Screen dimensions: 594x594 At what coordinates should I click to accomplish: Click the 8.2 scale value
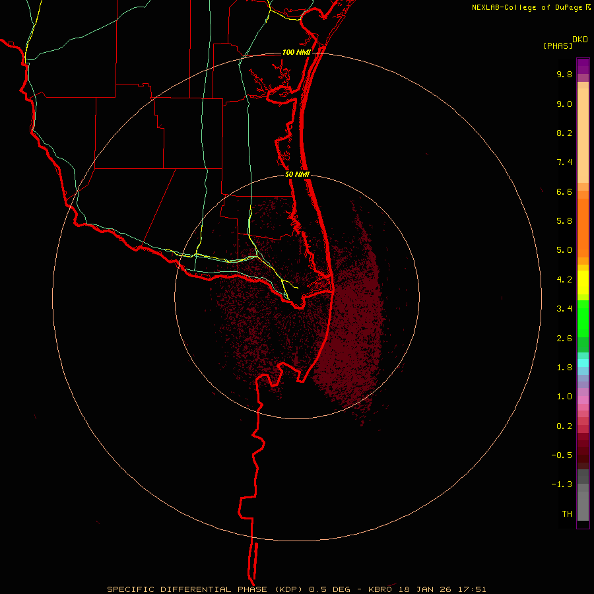click(x=564, y=133)
